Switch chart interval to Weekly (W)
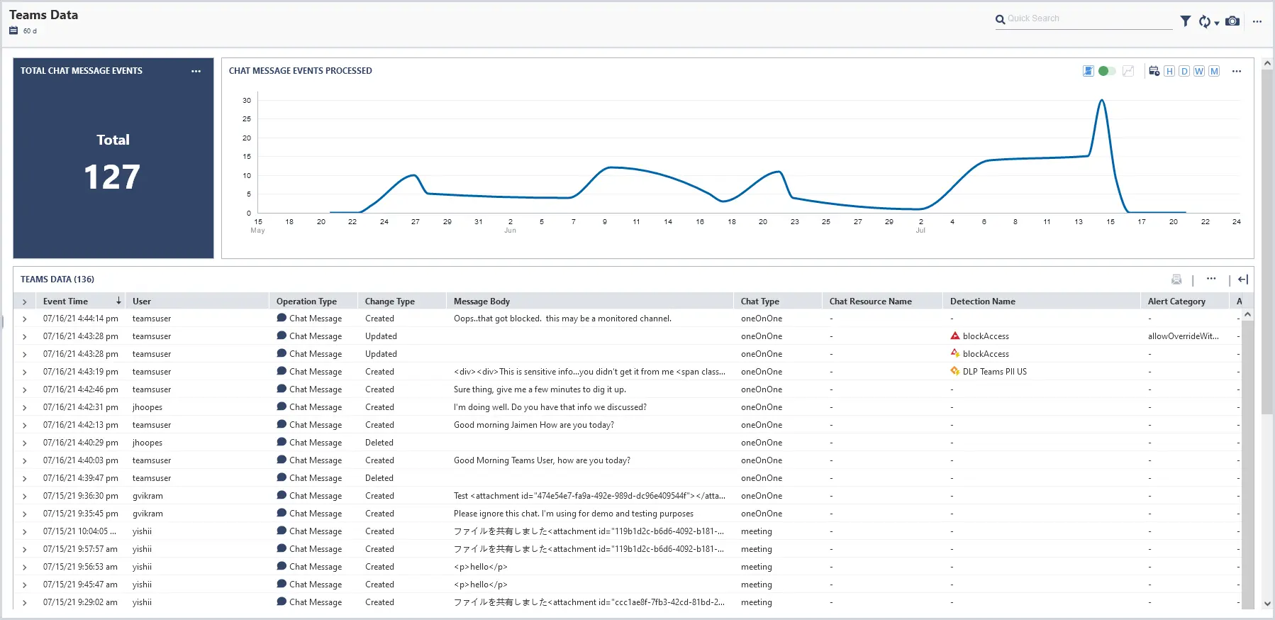The image size is (1275, 620). coord(1198,71)
